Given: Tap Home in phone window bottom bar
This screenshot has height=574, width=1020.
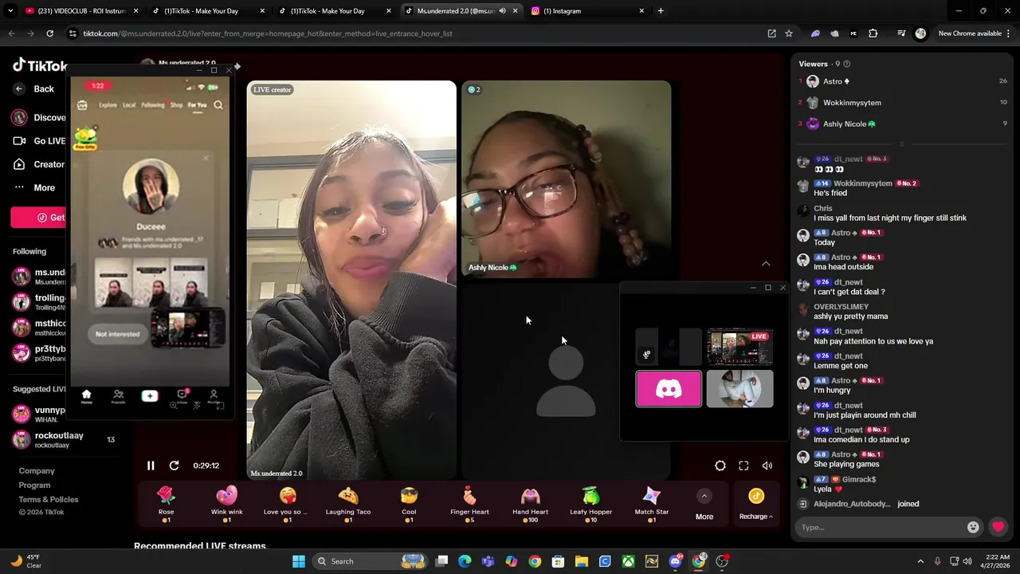Looking at the screenshot, I should 87,396.
